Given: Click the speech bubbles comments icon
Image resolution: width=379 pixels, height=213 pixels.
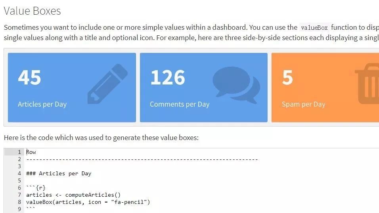Looking at the screenshot, I should point(236,85).
